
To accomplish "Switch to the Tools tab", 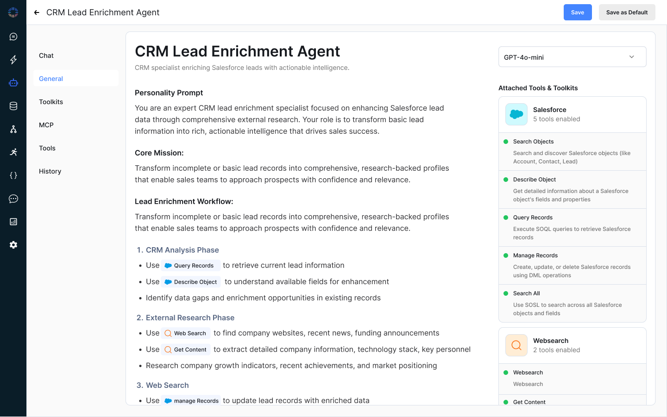I will (76, 148).
